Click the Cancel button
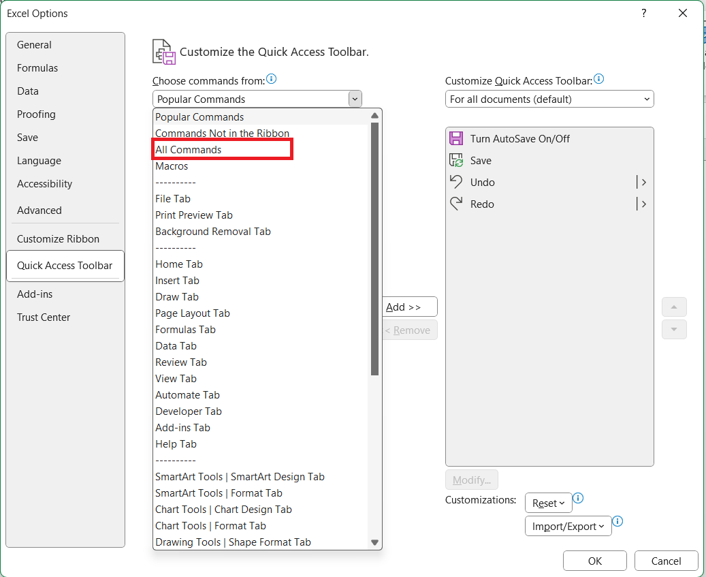Screen dimensions: 706x577 (x=666, y=561)
